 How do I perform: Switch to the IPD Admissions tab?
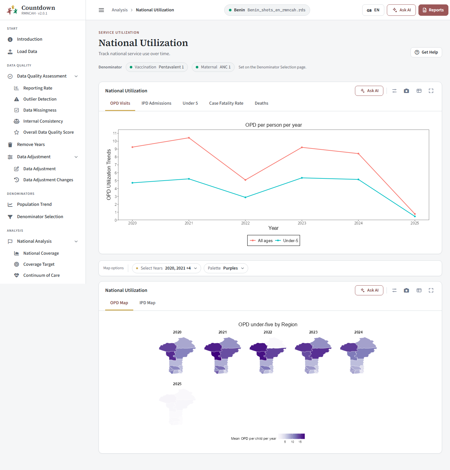pyautogui.click(x=156, y=103)
